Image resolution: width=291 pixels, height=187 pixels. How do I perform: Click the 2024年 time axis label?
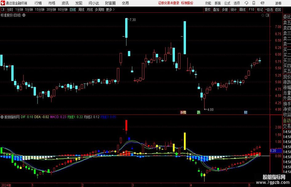(6, 185)
